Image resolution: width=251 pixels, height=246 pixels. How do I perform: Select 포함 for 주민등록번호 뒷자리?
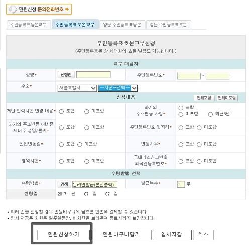[181, 128]
